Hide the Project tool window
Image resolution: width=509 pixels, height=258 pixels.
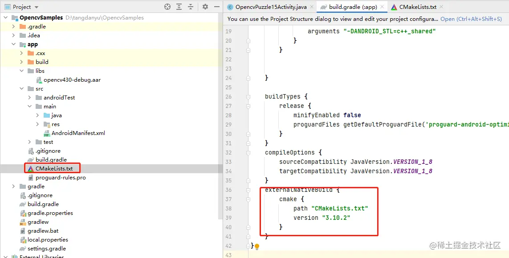[x=216, y=7]
